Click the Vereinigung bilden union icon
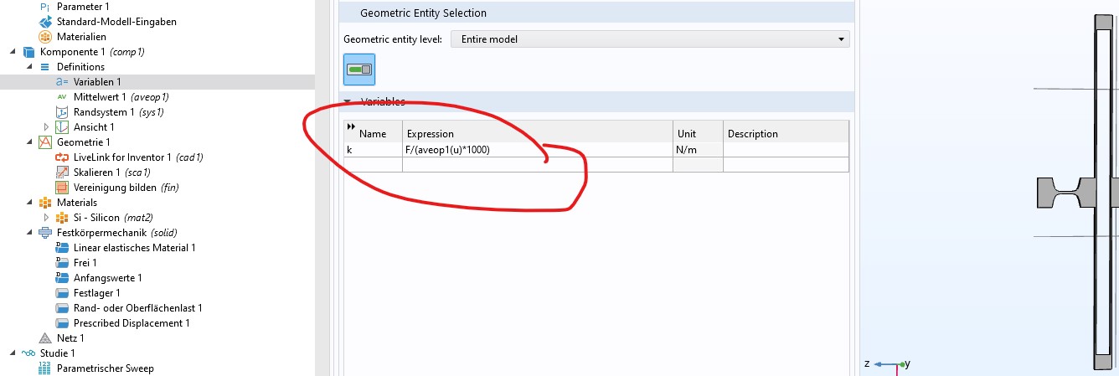 61,188
